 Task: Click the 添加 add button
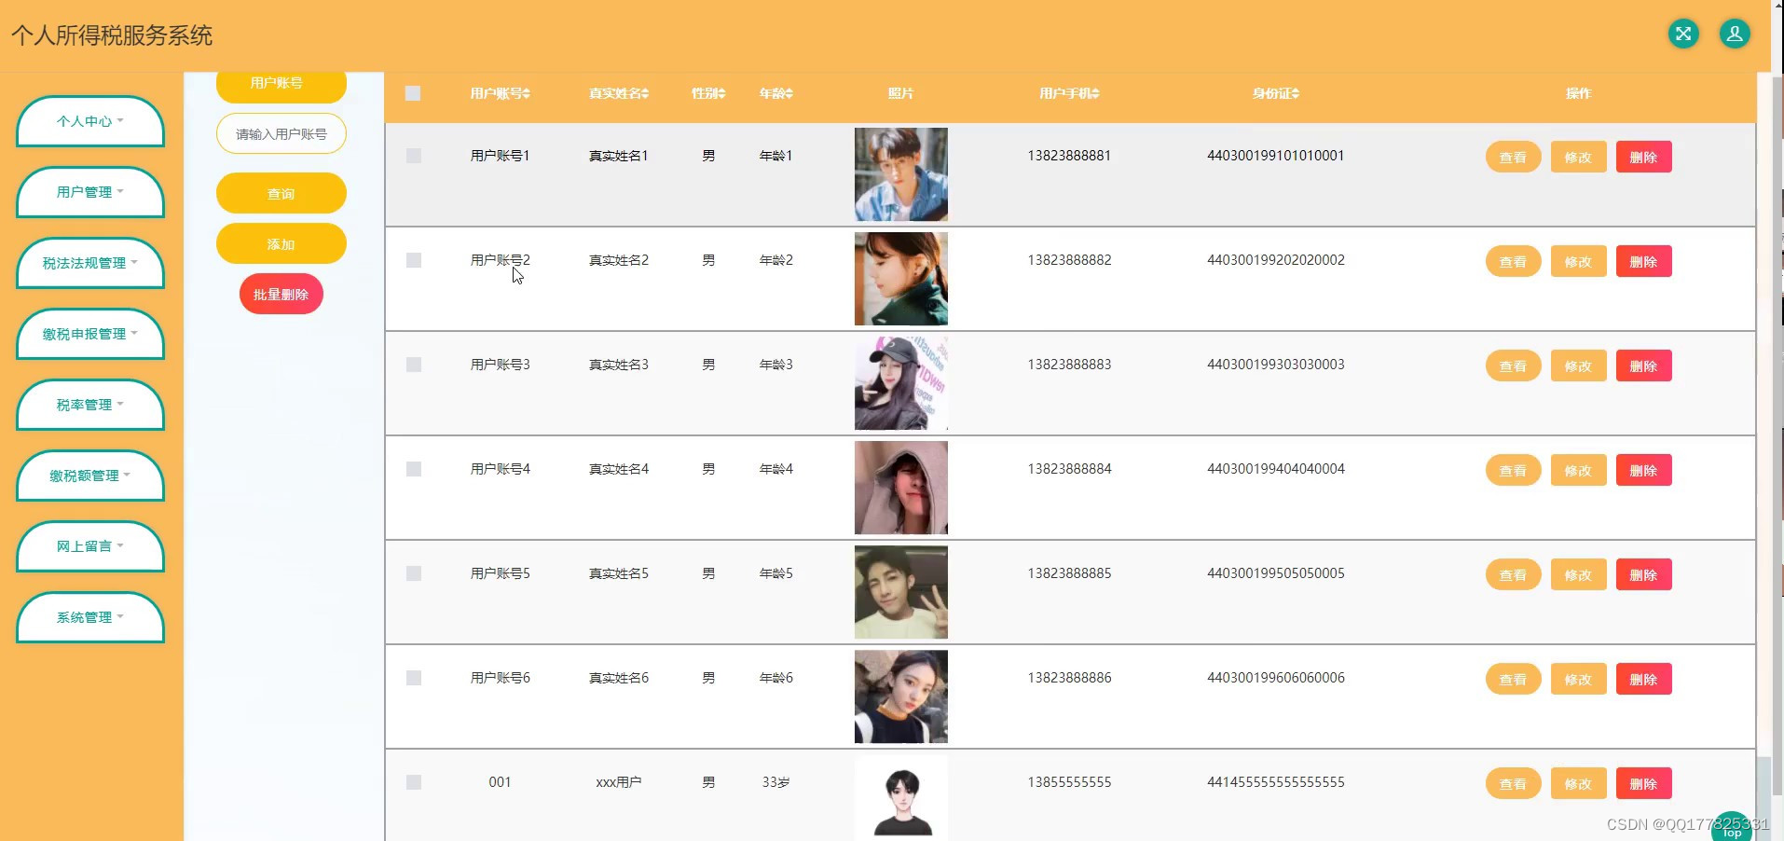(281, 243)
